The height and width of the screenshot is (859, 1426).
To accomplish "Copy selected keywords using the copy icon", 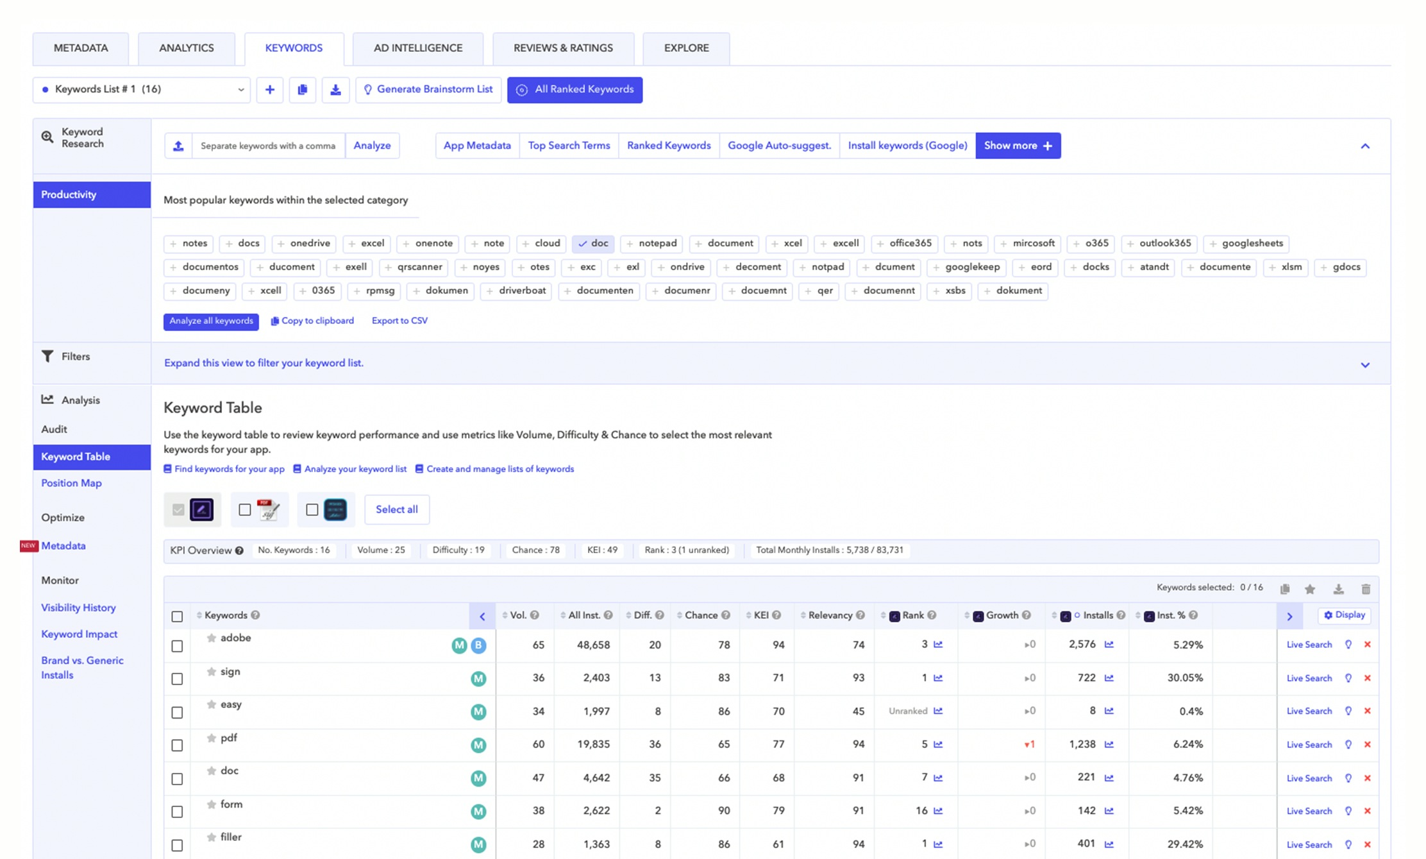I will (x=1285, y=588).
